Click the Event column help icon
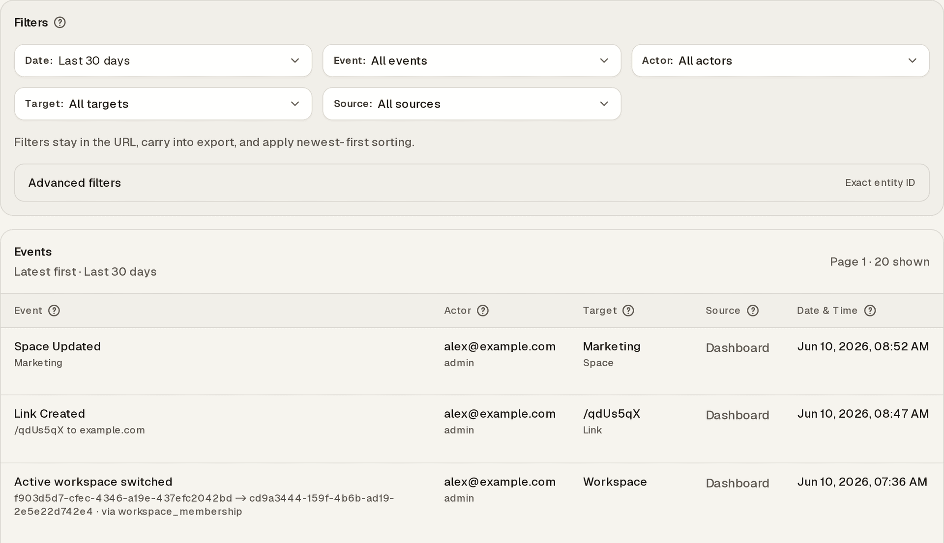Image resolution: width=944 pixels, height=543 pixels. click(x=54, y=311)
